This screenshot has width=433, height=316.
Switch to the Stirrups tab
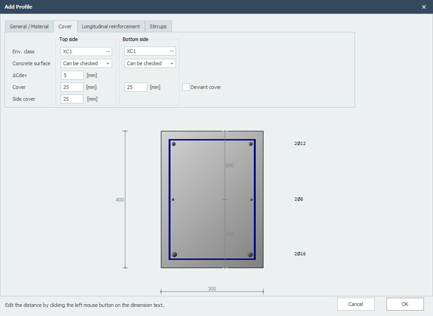(158, 26)
